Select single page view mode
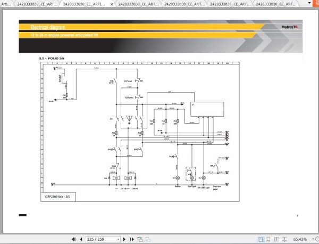The height and width of the screenshot is (244, 319). 261,239
